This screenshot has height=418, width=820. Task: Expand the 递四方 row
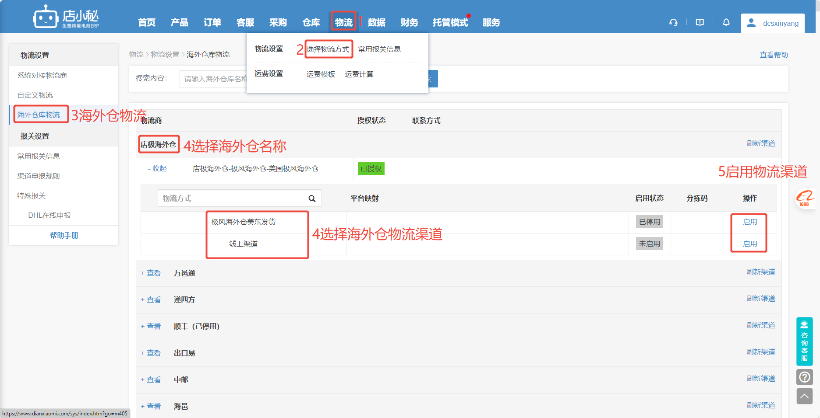coord(151,300)
